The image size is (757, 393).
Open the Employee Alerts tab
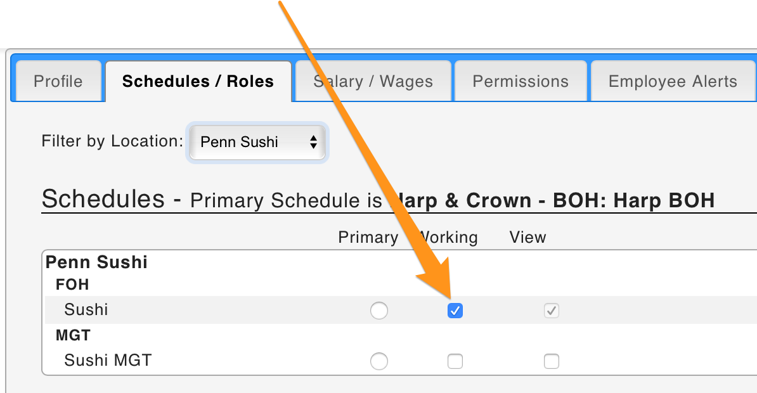tap(673, 81)
